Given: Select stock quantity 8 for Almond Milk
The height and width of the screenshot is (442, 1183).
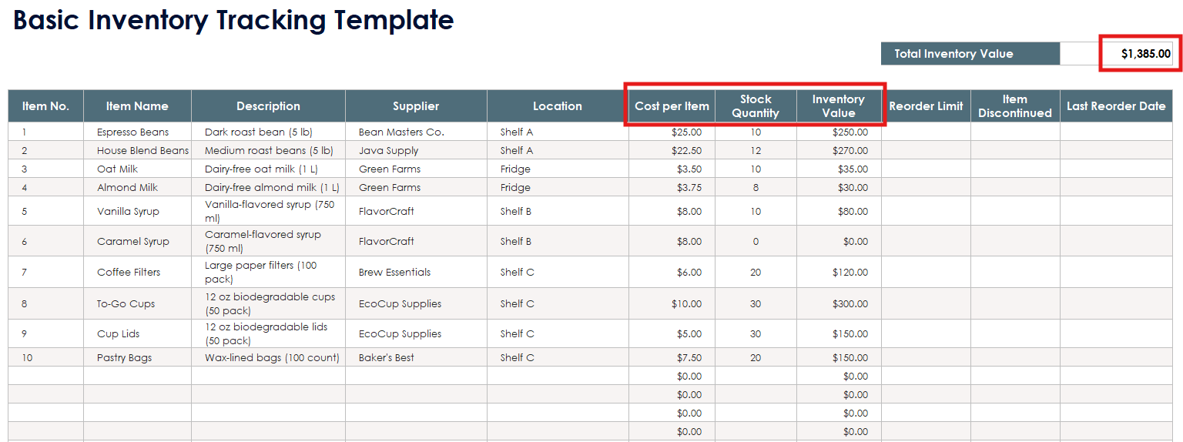Looking at the screenshot, I should (756, 187).
